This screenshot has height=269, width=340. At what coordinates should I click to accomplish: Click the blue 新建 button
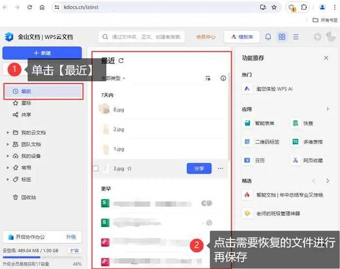click(x=42, y=53)
